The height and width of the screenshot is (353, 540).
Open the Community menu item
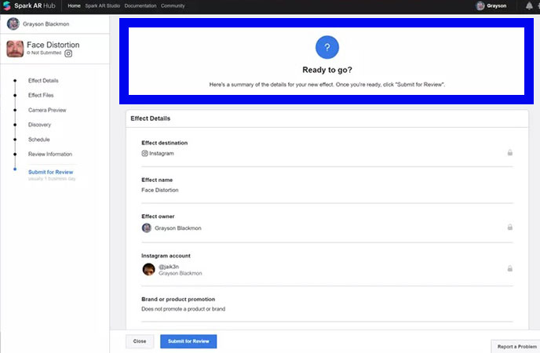(173, 5)
